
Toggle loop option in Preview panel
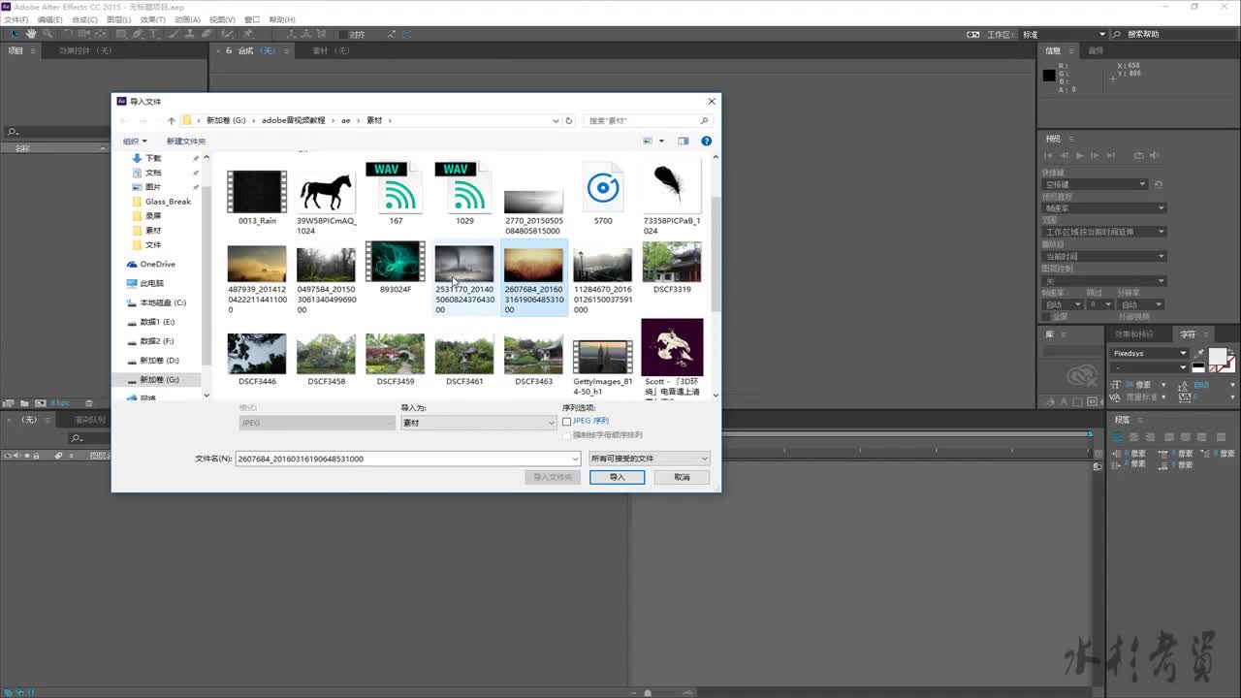1140,155
